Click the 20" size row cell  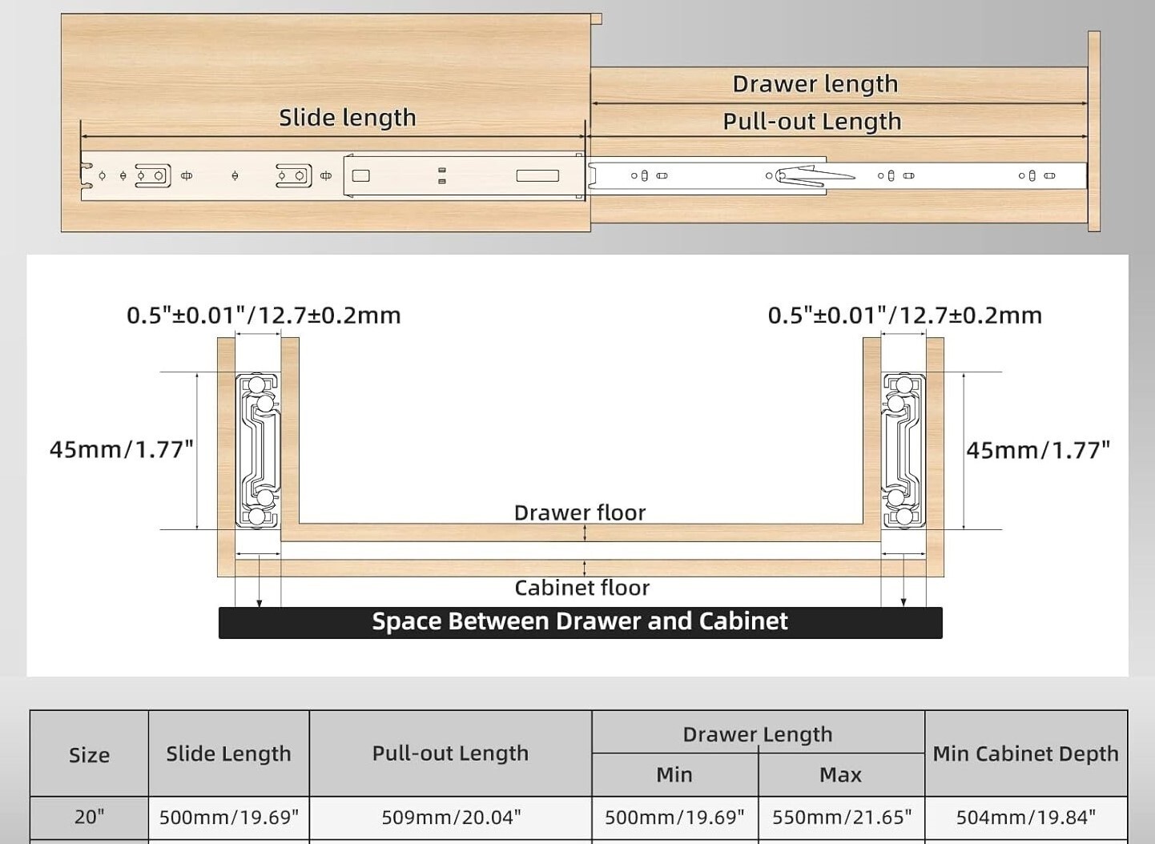click(x=89, y=817)
